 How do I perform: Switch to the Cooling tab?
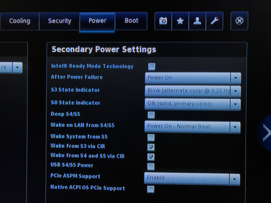pyautogui.click(x=19, y=21)
